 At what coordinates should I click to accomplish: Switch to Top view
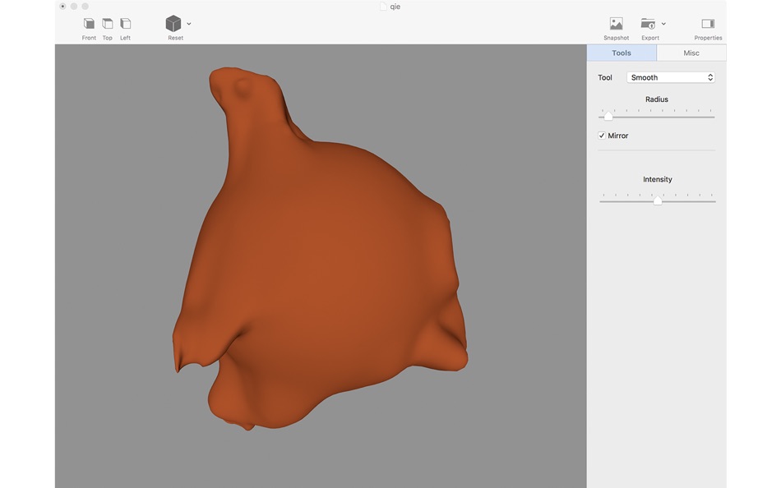[x=107, y=24]
